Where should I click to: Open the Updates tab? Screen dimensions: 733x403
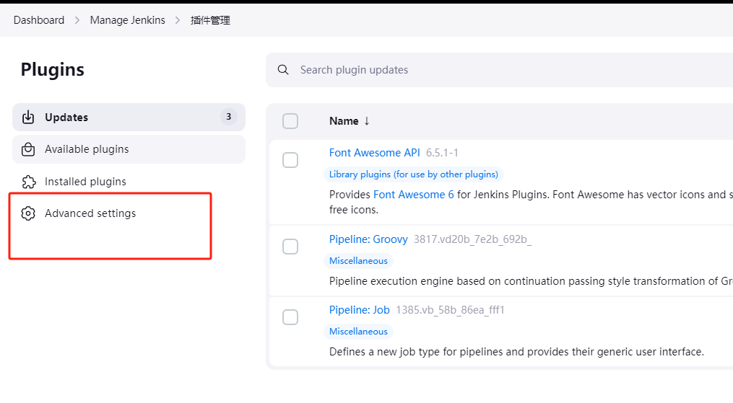(129, 117)
